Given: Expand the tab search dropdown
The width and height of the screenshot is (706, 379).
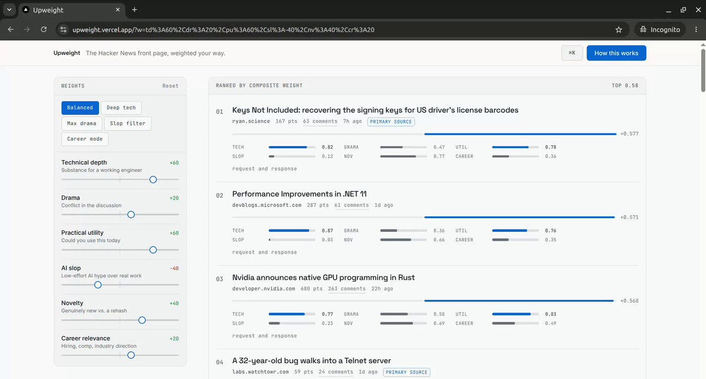Looking at the screenshot, I should (9, 9).
